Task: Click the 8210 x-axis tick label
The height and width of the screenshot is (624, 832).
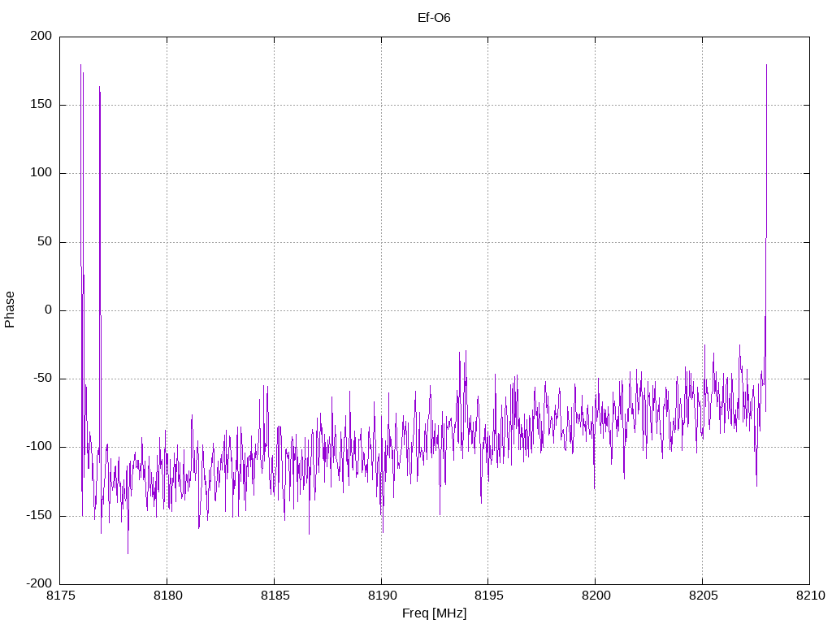Action: [x=808, y=596]
